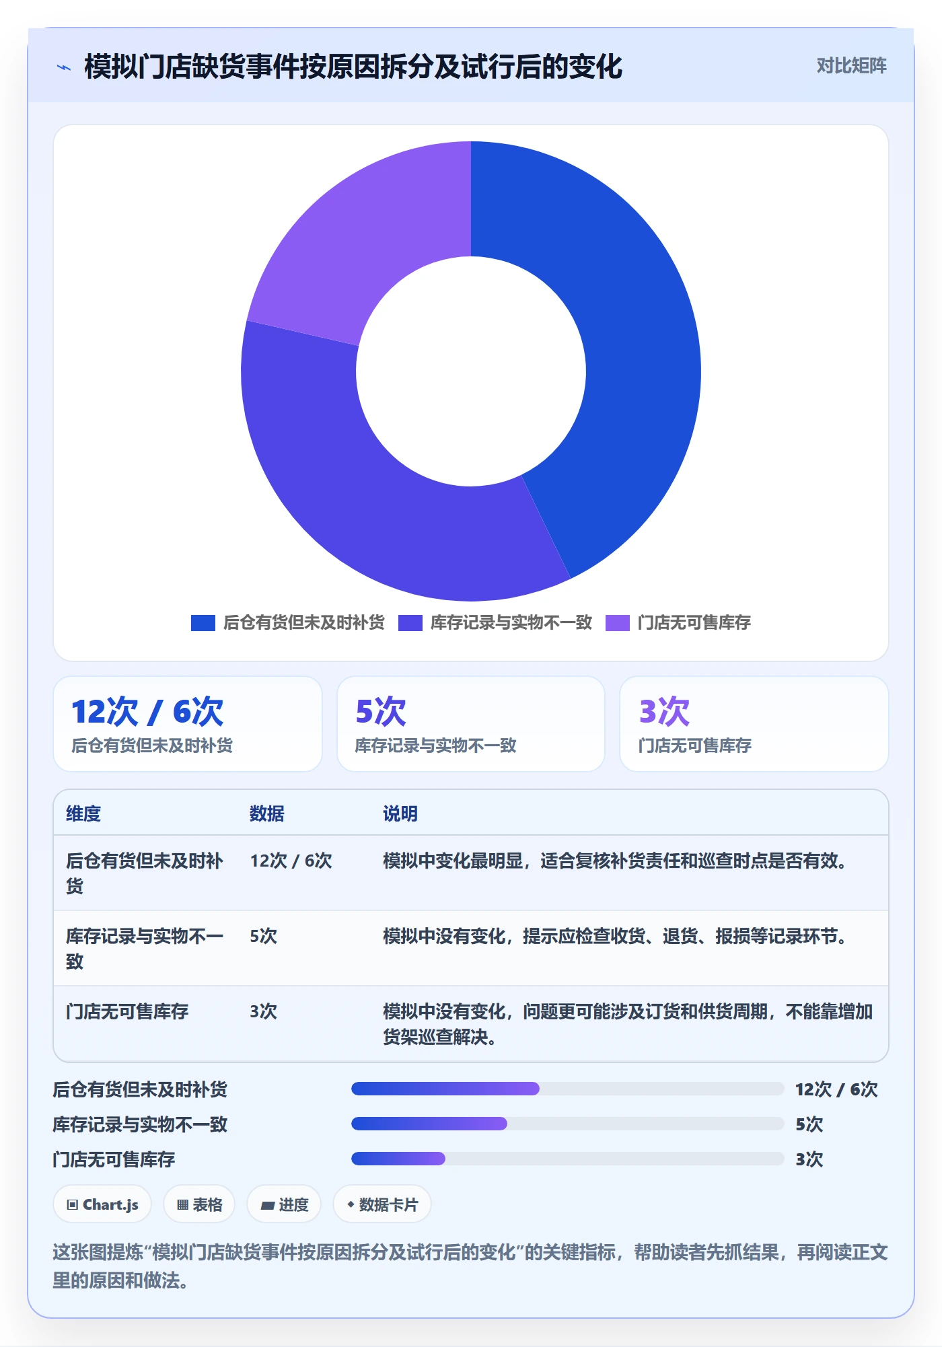Toggle legend swatch for 门店无可售库存

[x=617, y=623]
